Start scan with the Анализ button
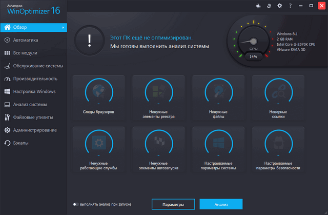The image size is (328, 215). (x=221, y=204)
